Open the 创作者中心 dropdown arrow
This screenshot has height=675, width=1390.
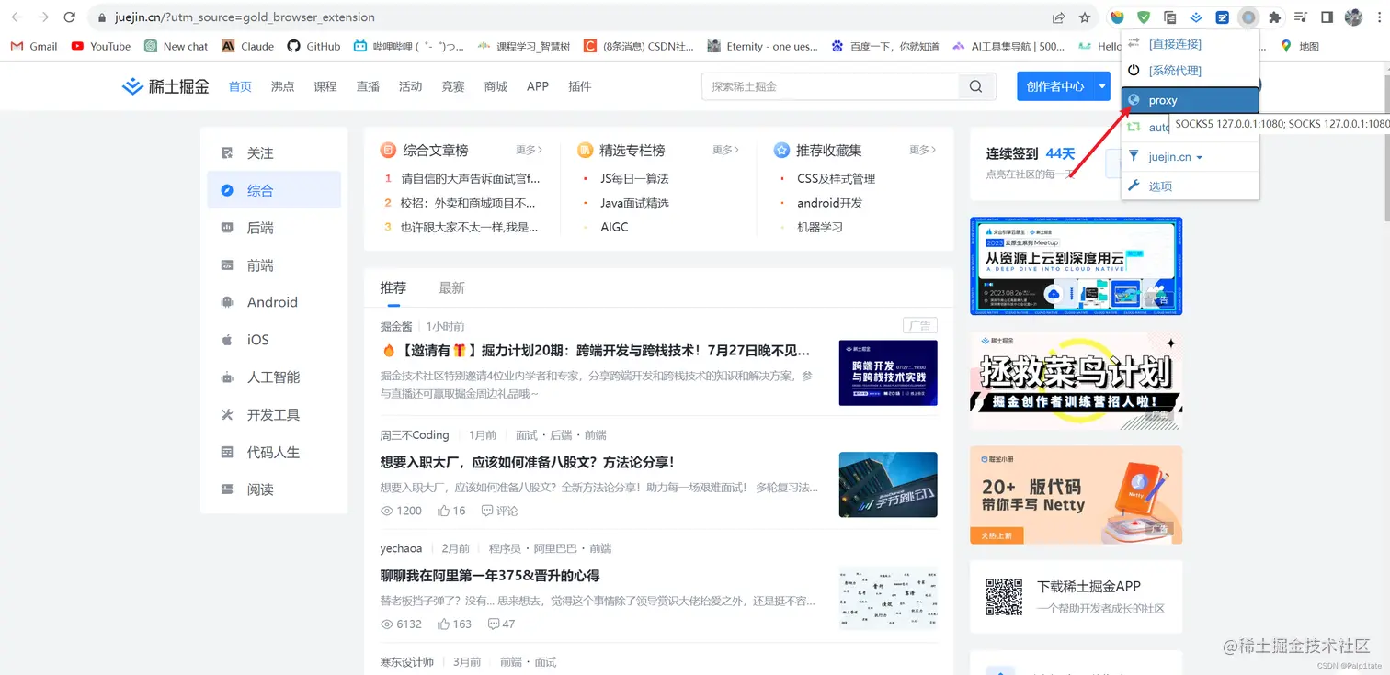click(x=1101, y=85)
